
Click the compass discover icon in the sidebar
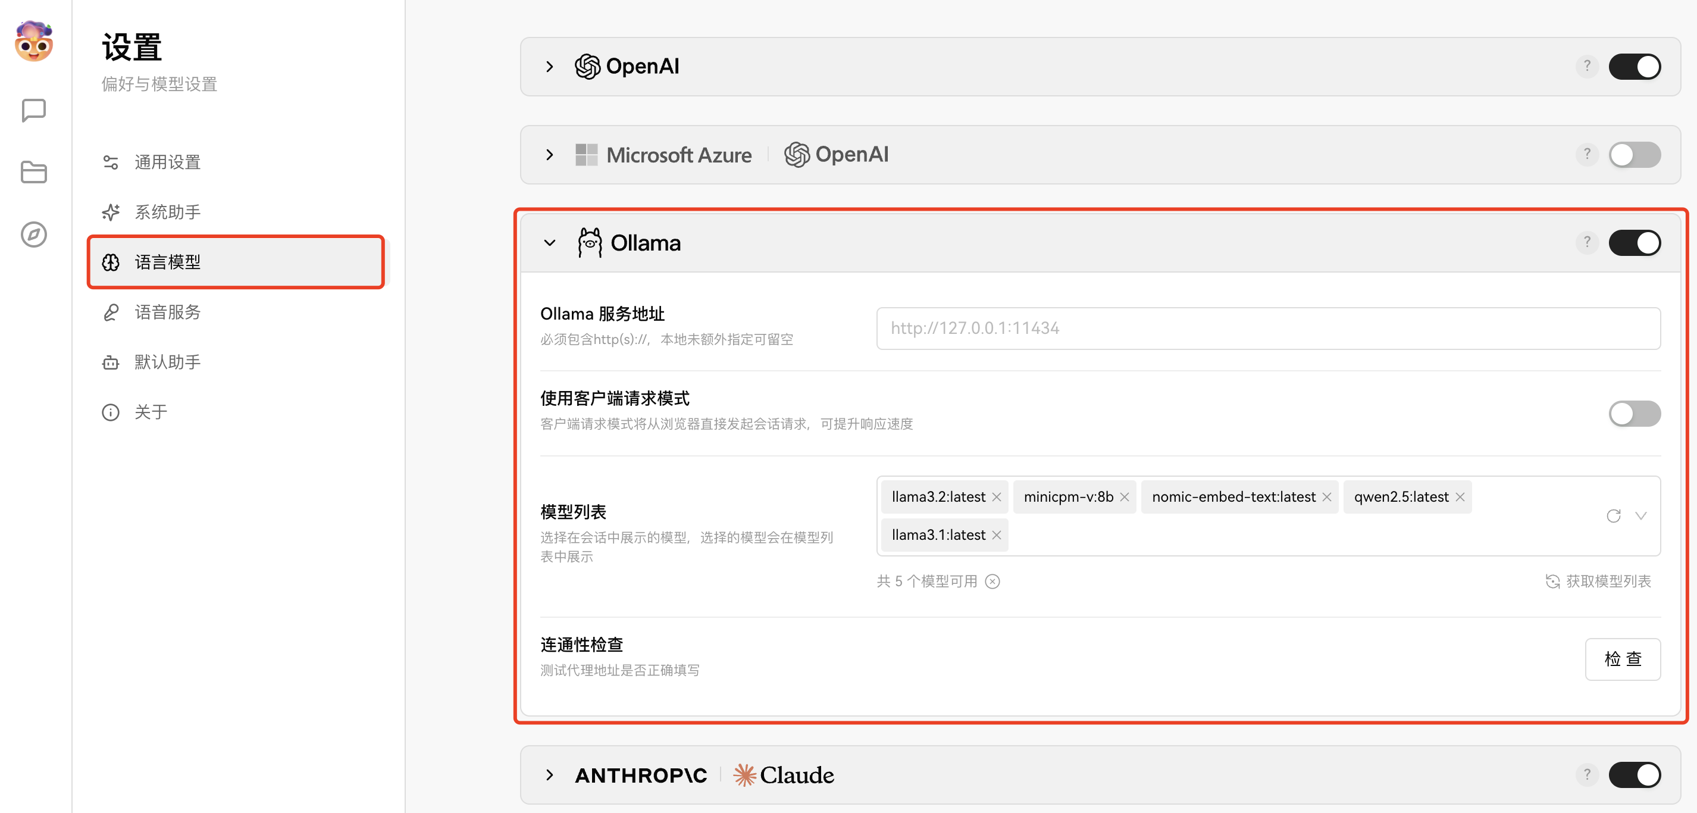click(33, 234)
